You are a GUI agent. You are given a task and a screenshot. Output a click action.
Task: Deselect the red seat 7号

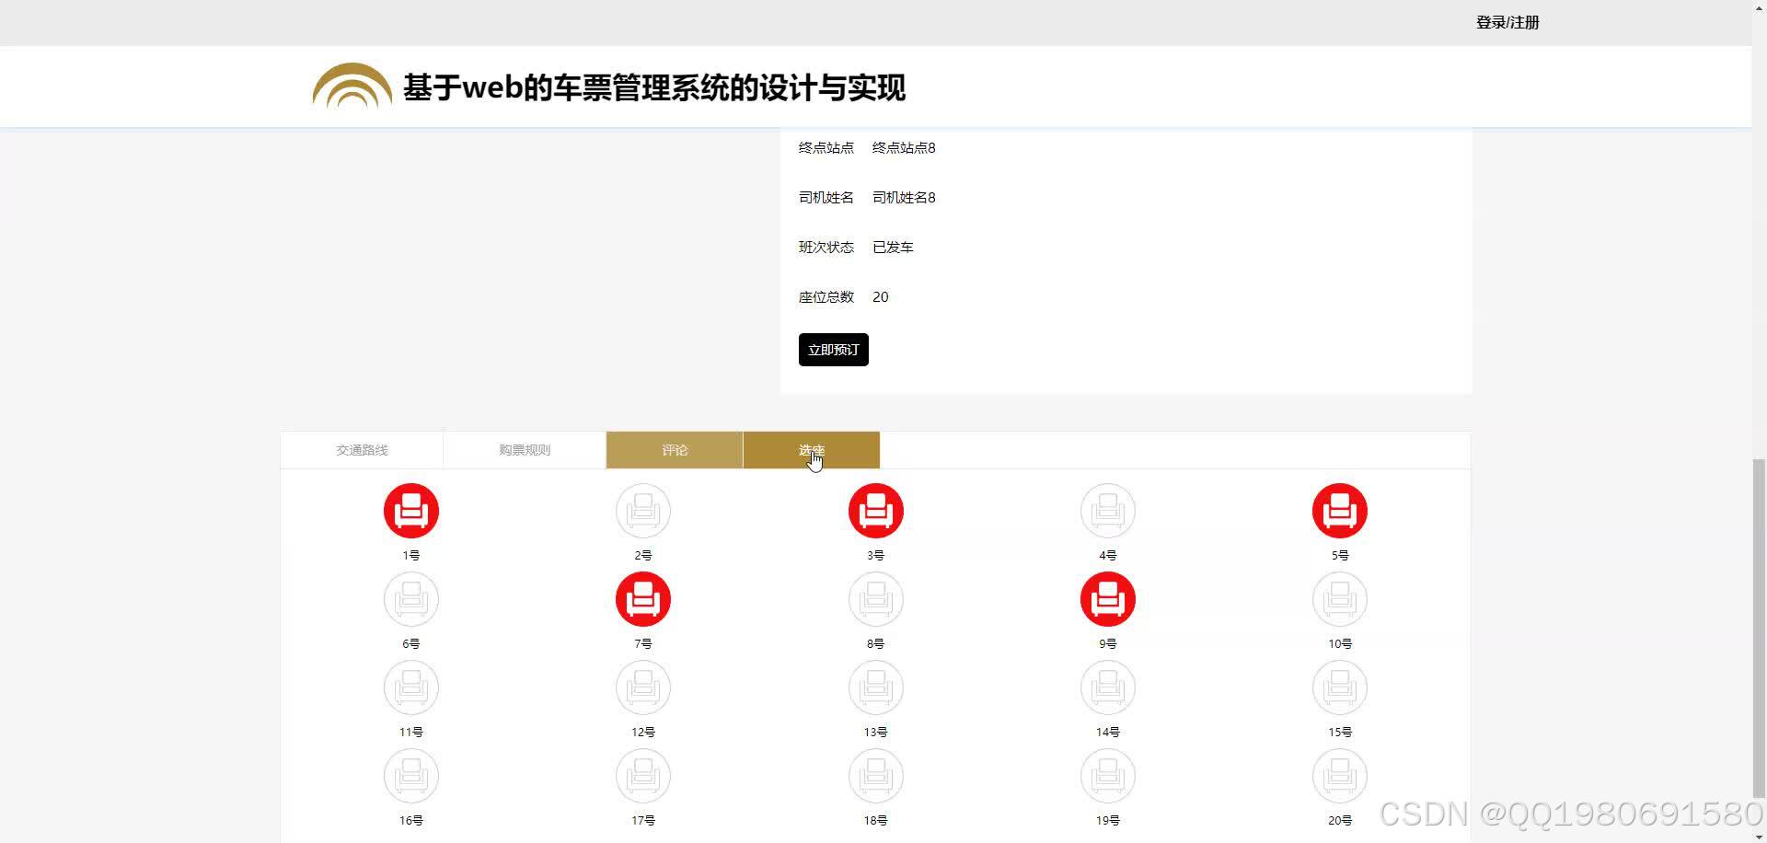click(642, 599)
